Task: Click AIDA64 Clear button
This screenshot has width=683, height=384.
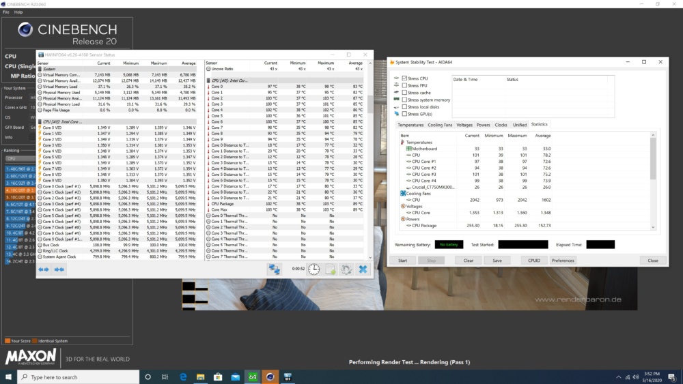Action: [x=469, y=261]
